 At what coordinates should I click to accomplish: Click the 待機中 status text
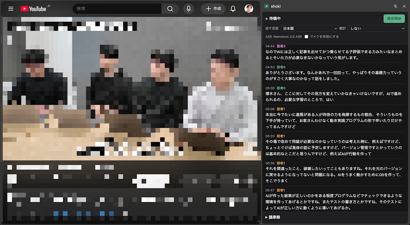click(x=275, y=18)
